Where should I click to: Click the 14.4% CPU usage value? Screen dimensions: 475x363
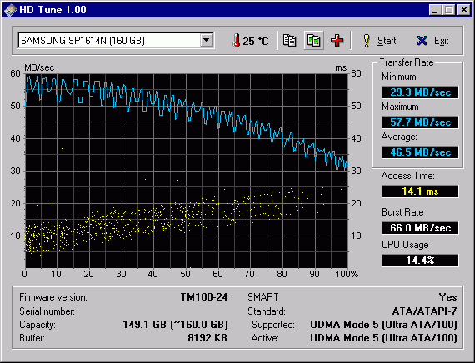[x=420, y=260]
